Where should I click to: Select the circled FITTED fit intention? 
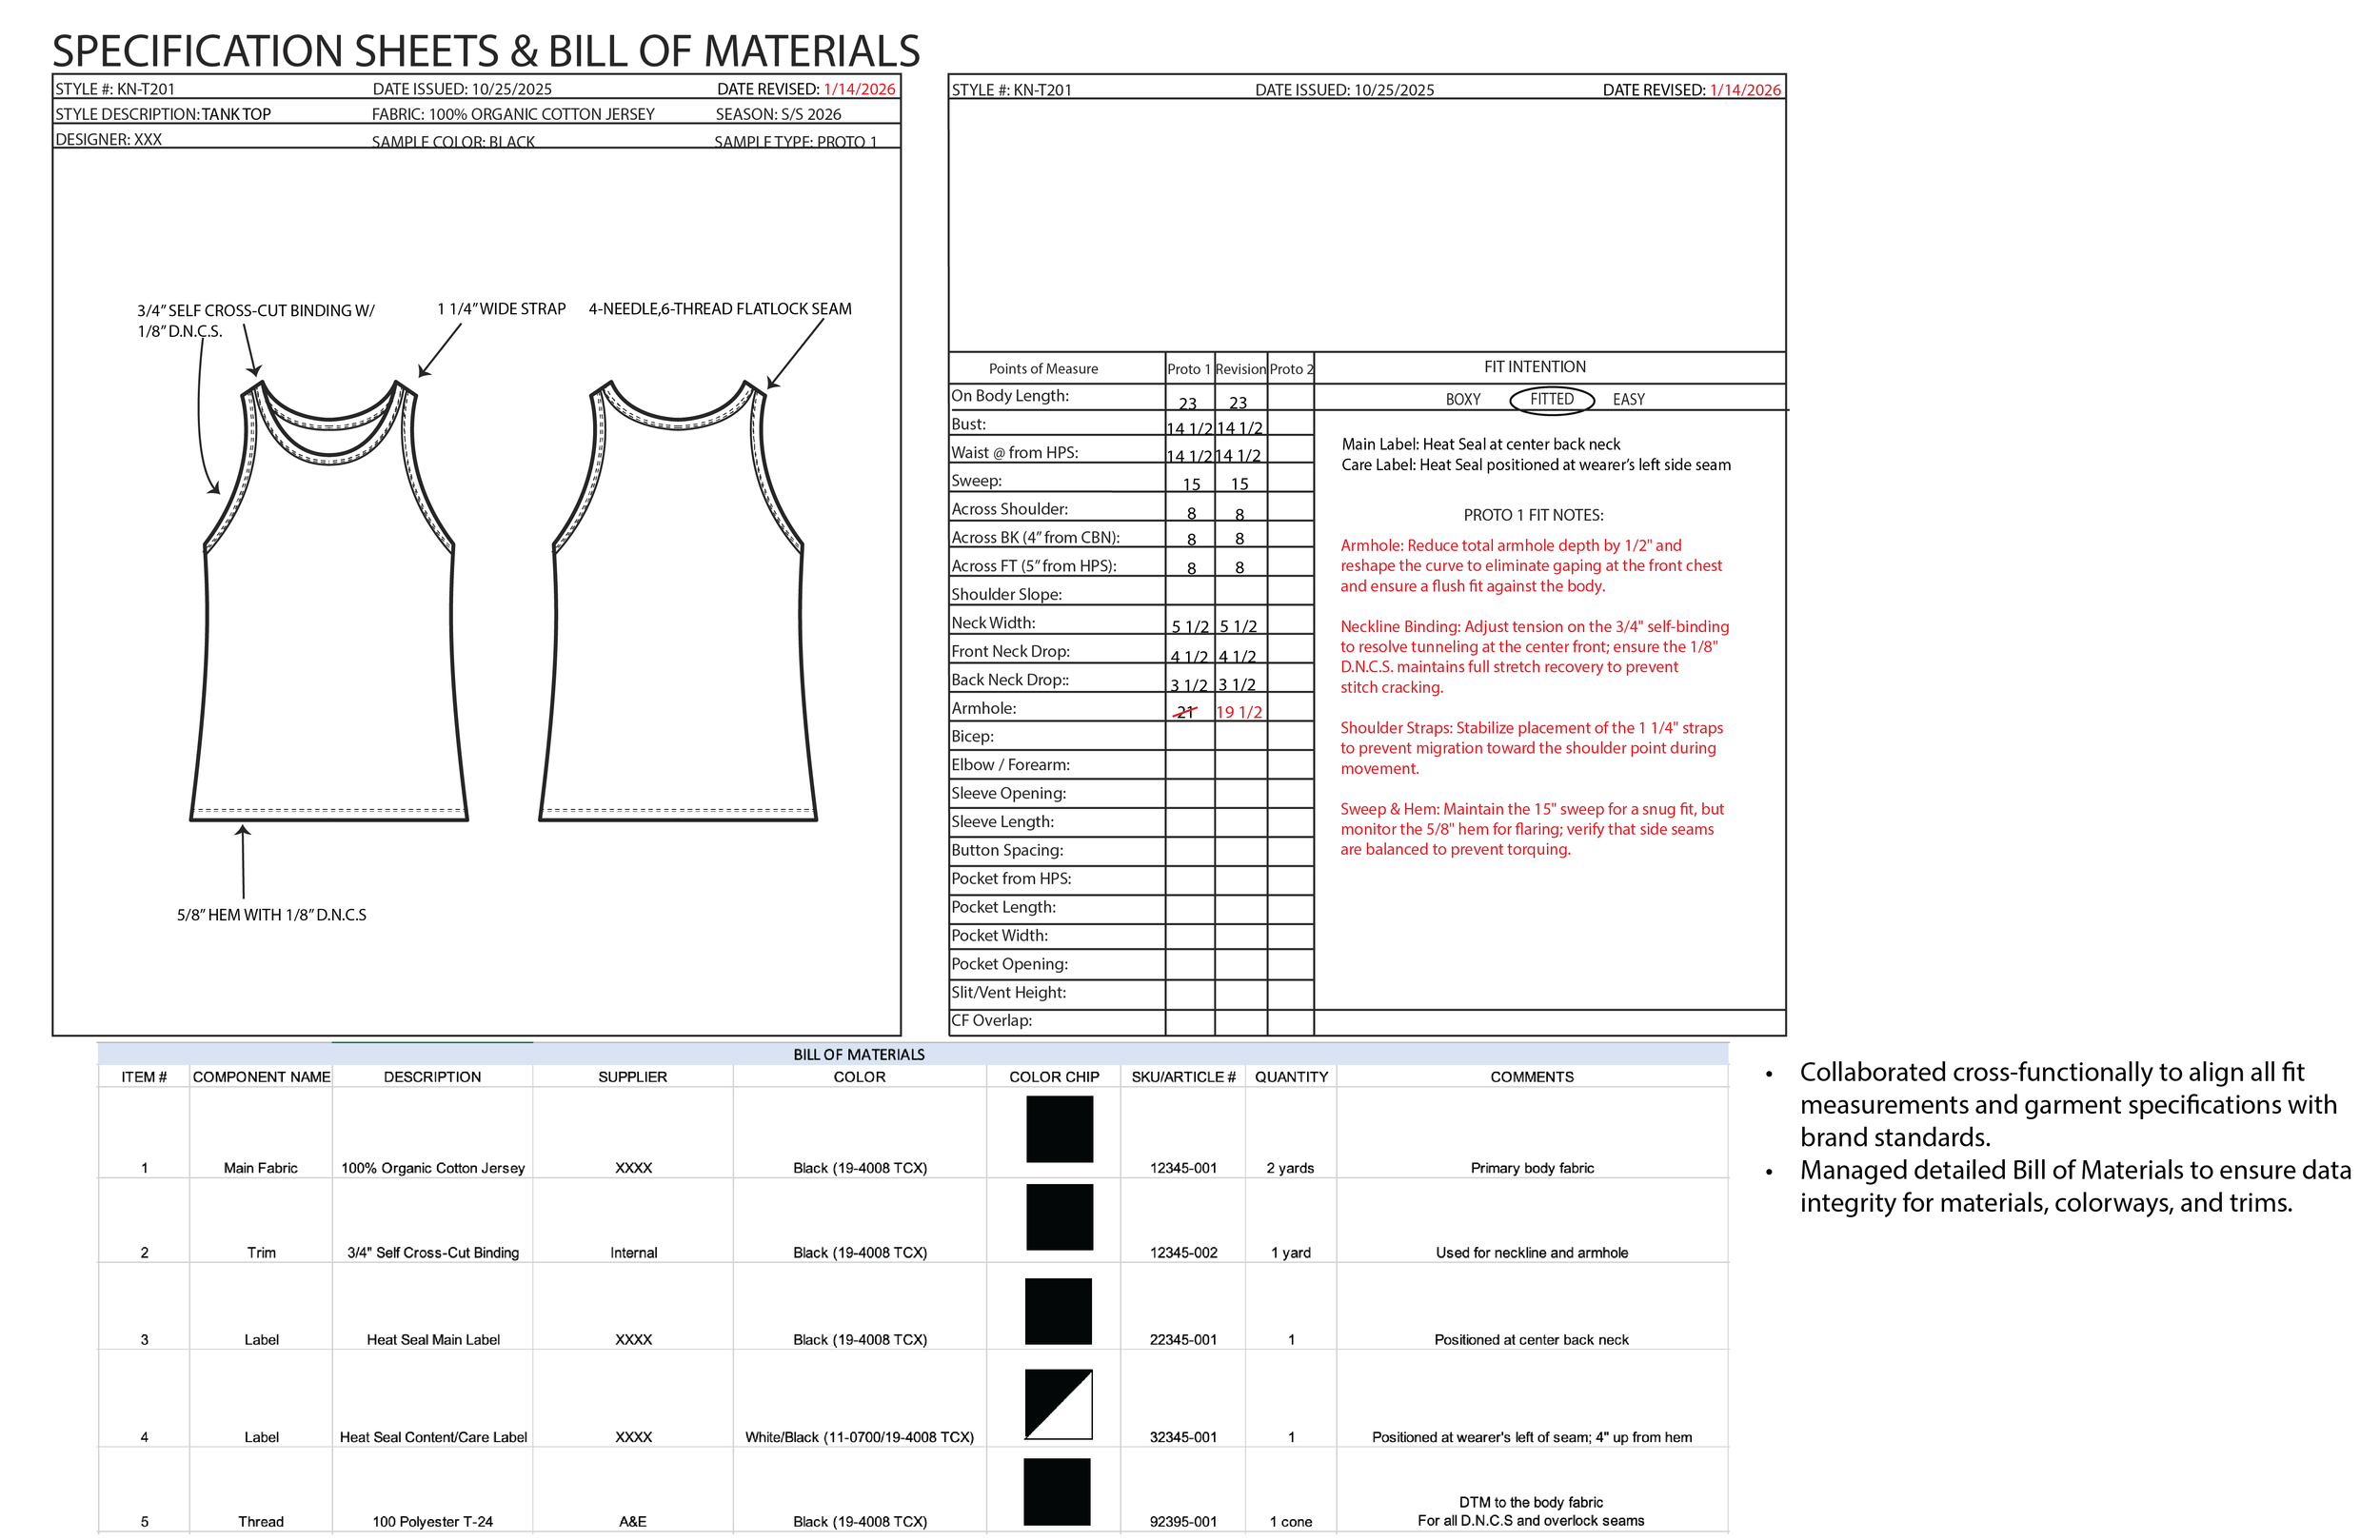point(1551,399)
